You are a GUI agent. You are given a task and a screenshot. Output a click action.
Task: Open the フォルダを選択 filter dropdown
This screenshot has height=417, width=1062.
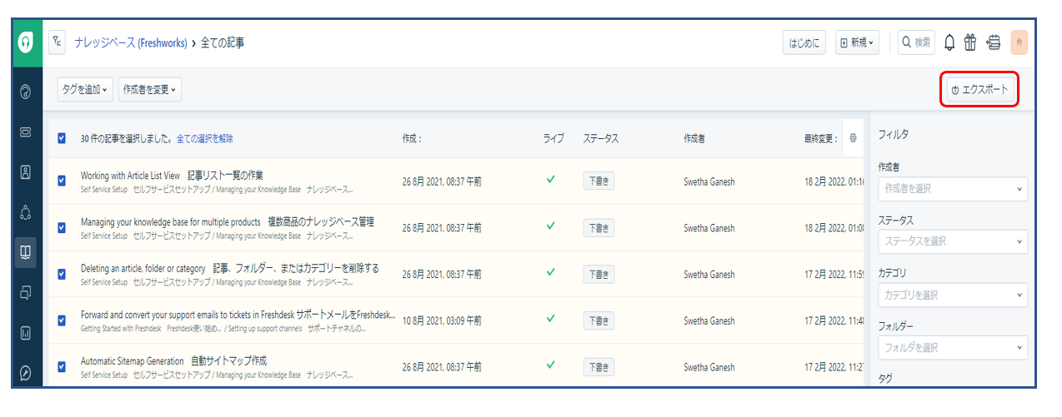tap(953, 347)
